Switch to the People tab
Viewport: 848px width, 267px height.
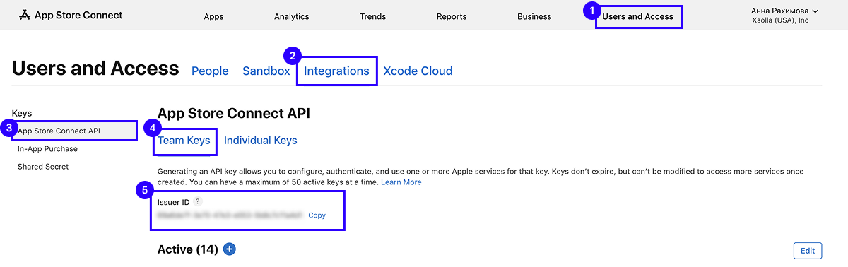point(210,71)
